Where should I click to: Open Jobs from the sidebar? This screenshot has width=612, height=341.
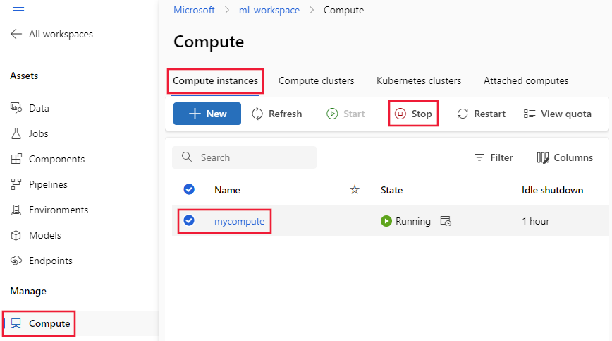coord(39,133)
